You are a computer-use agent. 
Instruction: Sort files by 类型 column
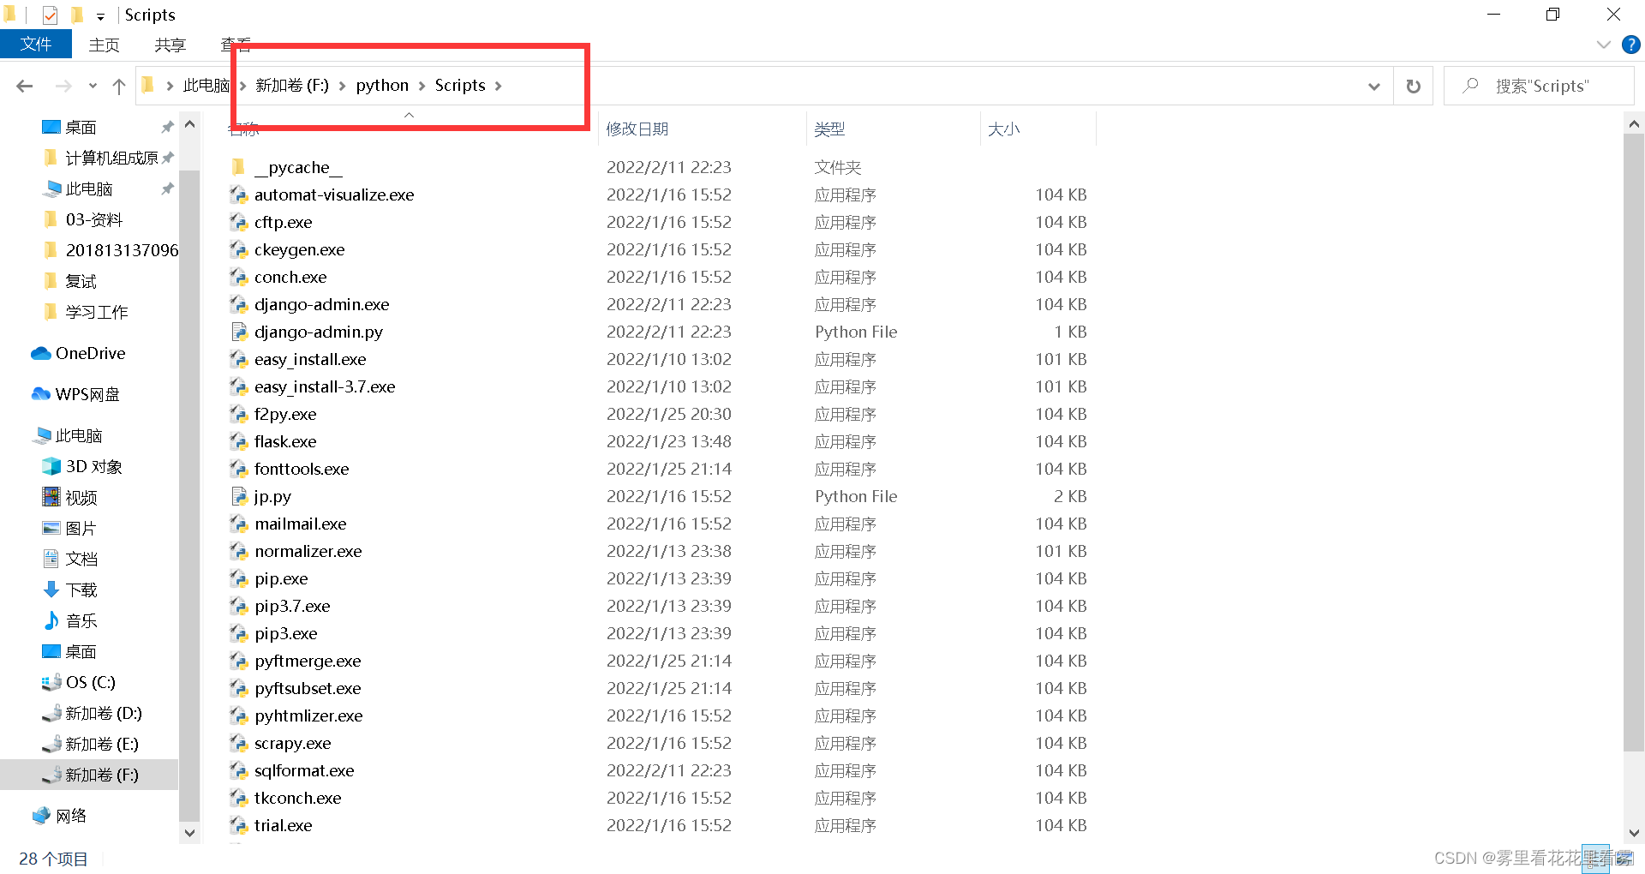(829, 129)
